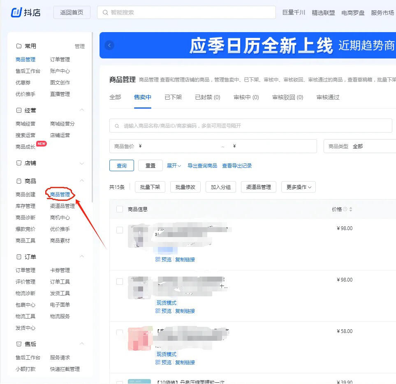The width and height of the screenshot is (396, 384).
Task: Switch to the 售卖中 tab
Action: 142,97
